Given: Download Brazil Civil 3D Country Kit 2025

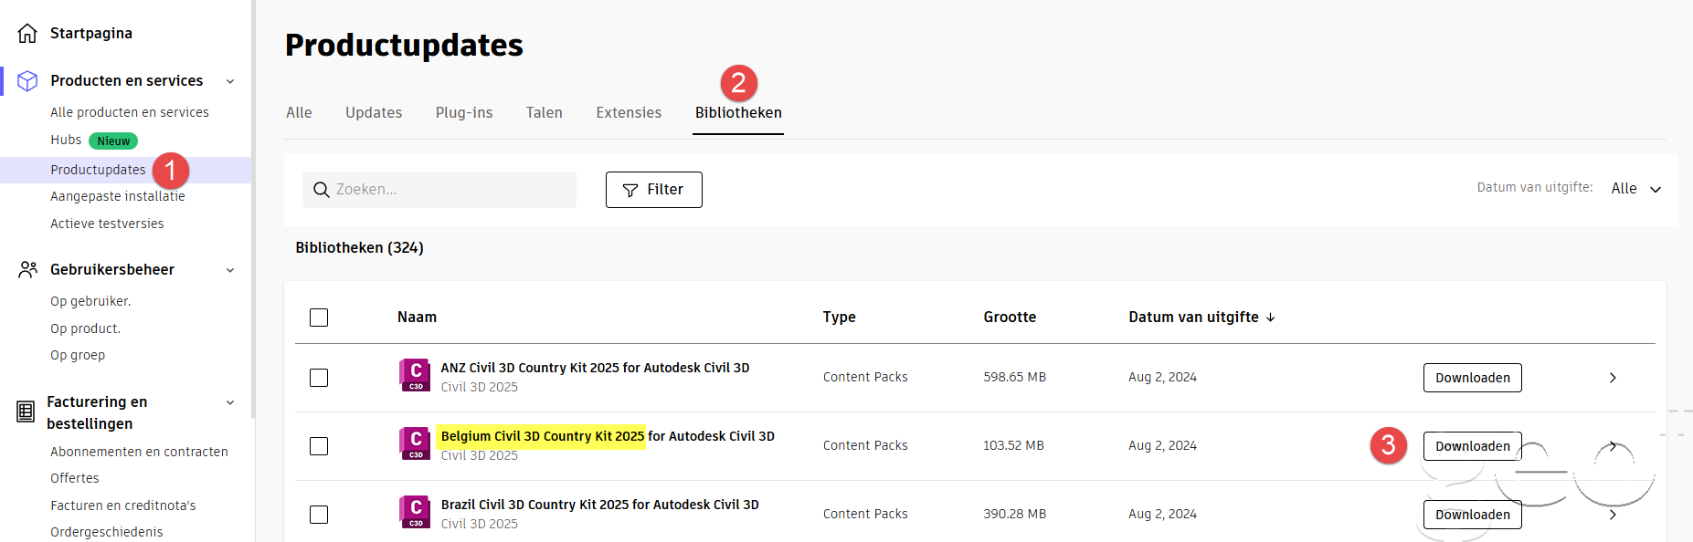Looking at the screenshot, I should point(1473,515).
